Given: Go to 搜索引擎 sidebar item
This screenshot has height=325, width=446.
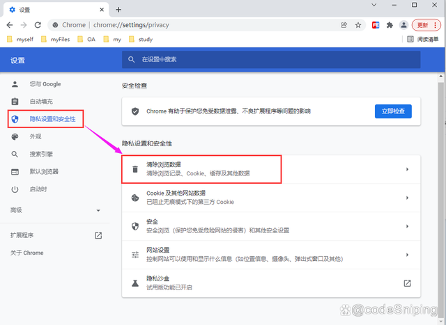Looking at the screenshot, I should [40, 154].
